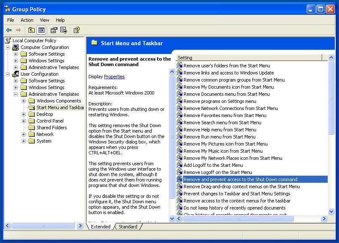Select Remove Favorites menu from Start Menu
This screenshot has height=243, width=339.
[x=225, y=115]
